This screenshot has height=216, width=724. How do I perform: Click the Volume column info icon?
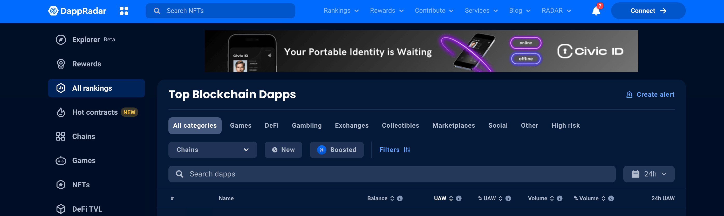pyautogui.click(x=559, y=198)
